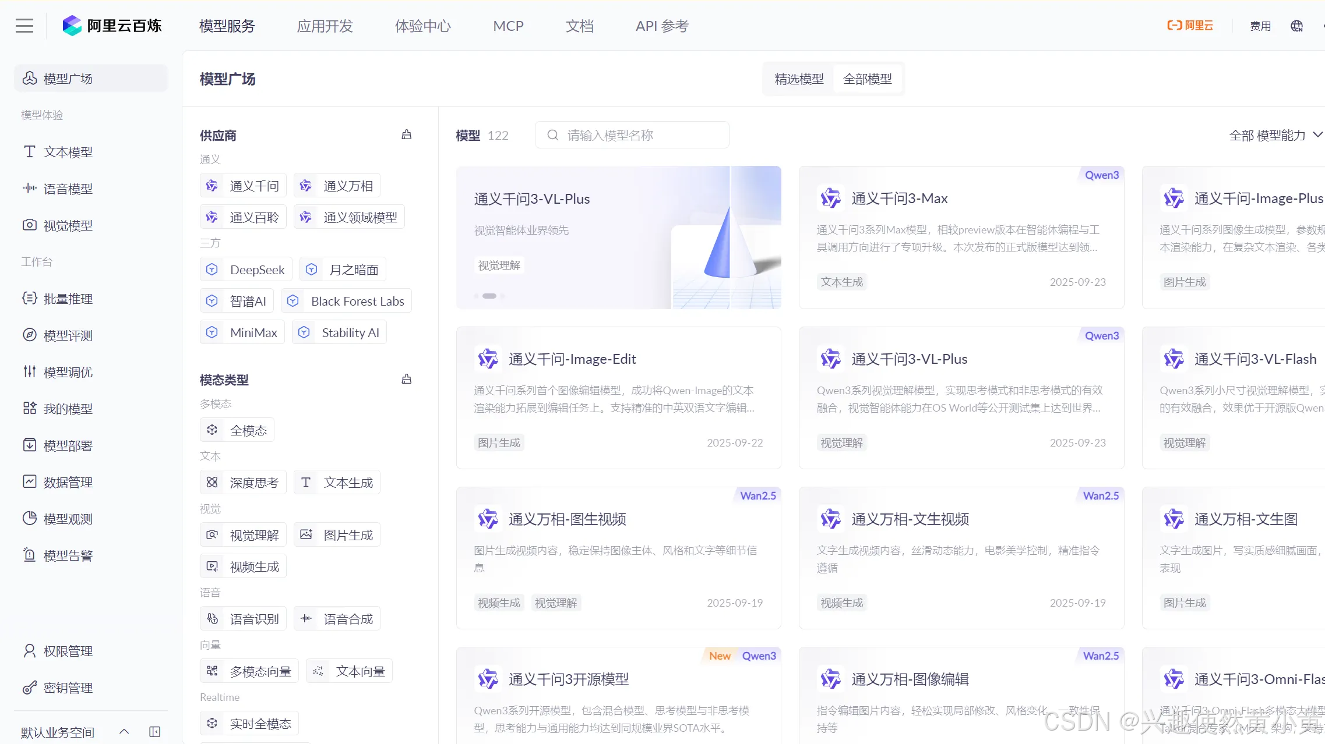The width and height of the screenshot is (1325, 744).
Task: Open 模型评测 in the sidebar
Action: pyautogui.click(x=91, y=335)
